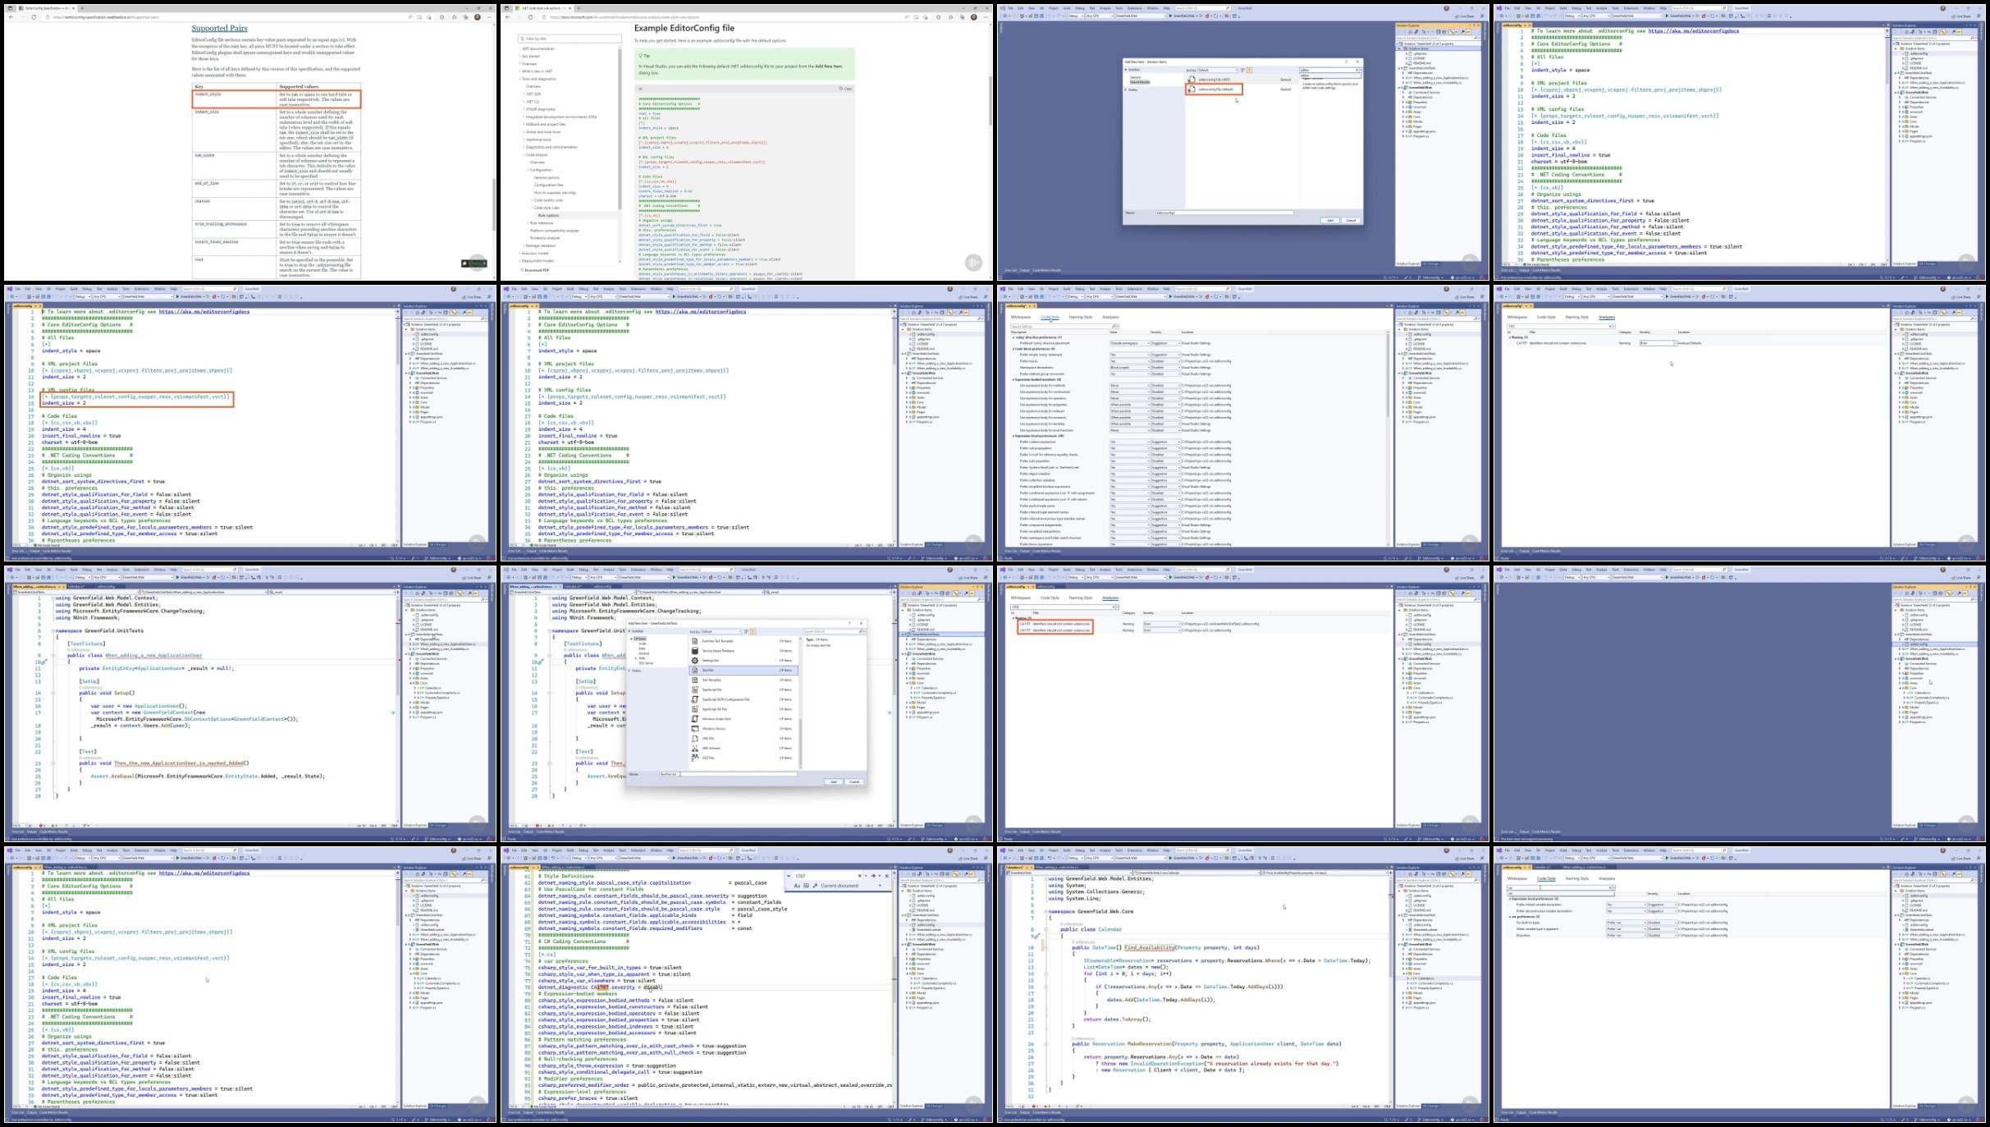Click into the 'Filter by title' docs field
The image size is (1990, 1127).
[x=570, y=39]
